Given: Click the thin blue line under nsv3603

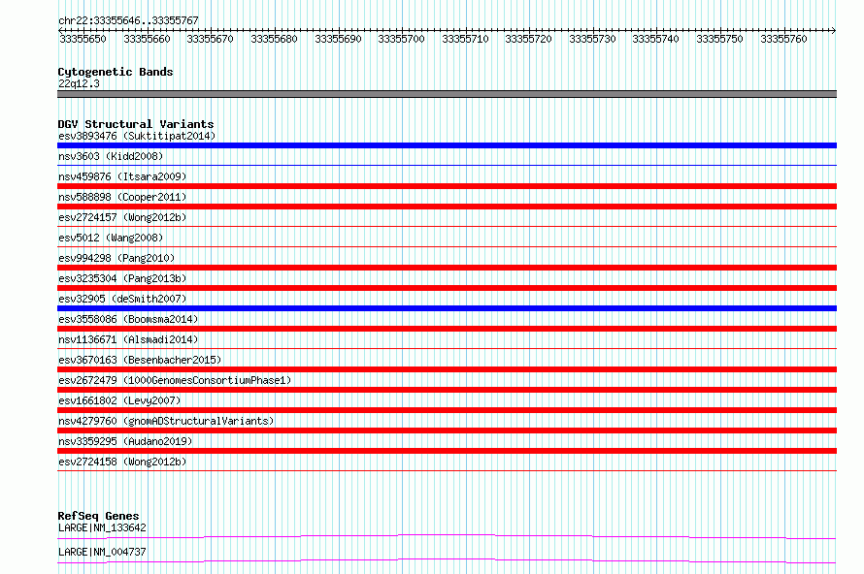Looking at the screenshot, I should [x=447, y=165].
